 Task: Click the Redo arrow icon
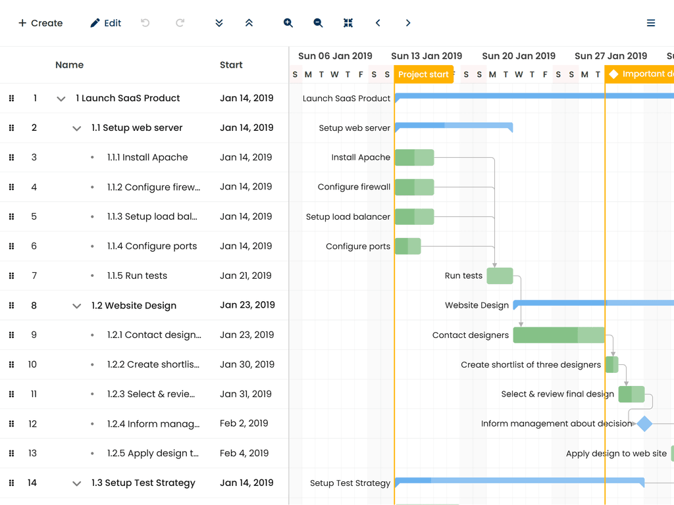click(180, 23)
